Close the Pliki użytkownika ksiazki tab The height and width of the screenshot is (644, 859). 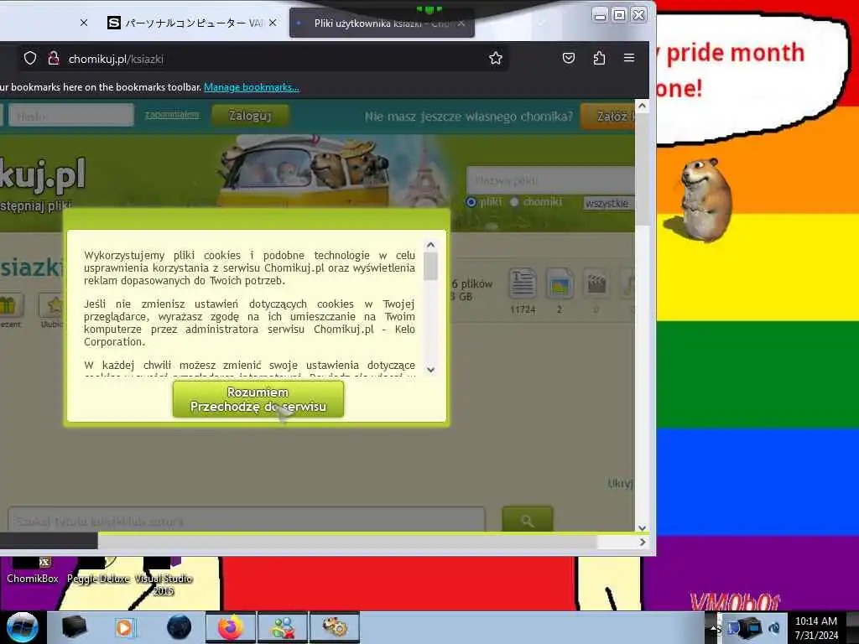pyautogui.click(x=461, y=23)
